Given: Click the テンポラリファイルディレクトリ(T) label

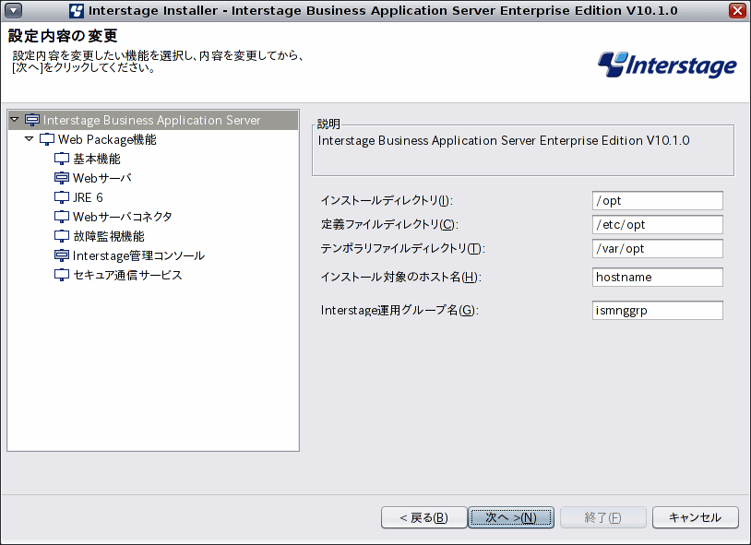Looking at the screenshot, I should coord(403,248).
